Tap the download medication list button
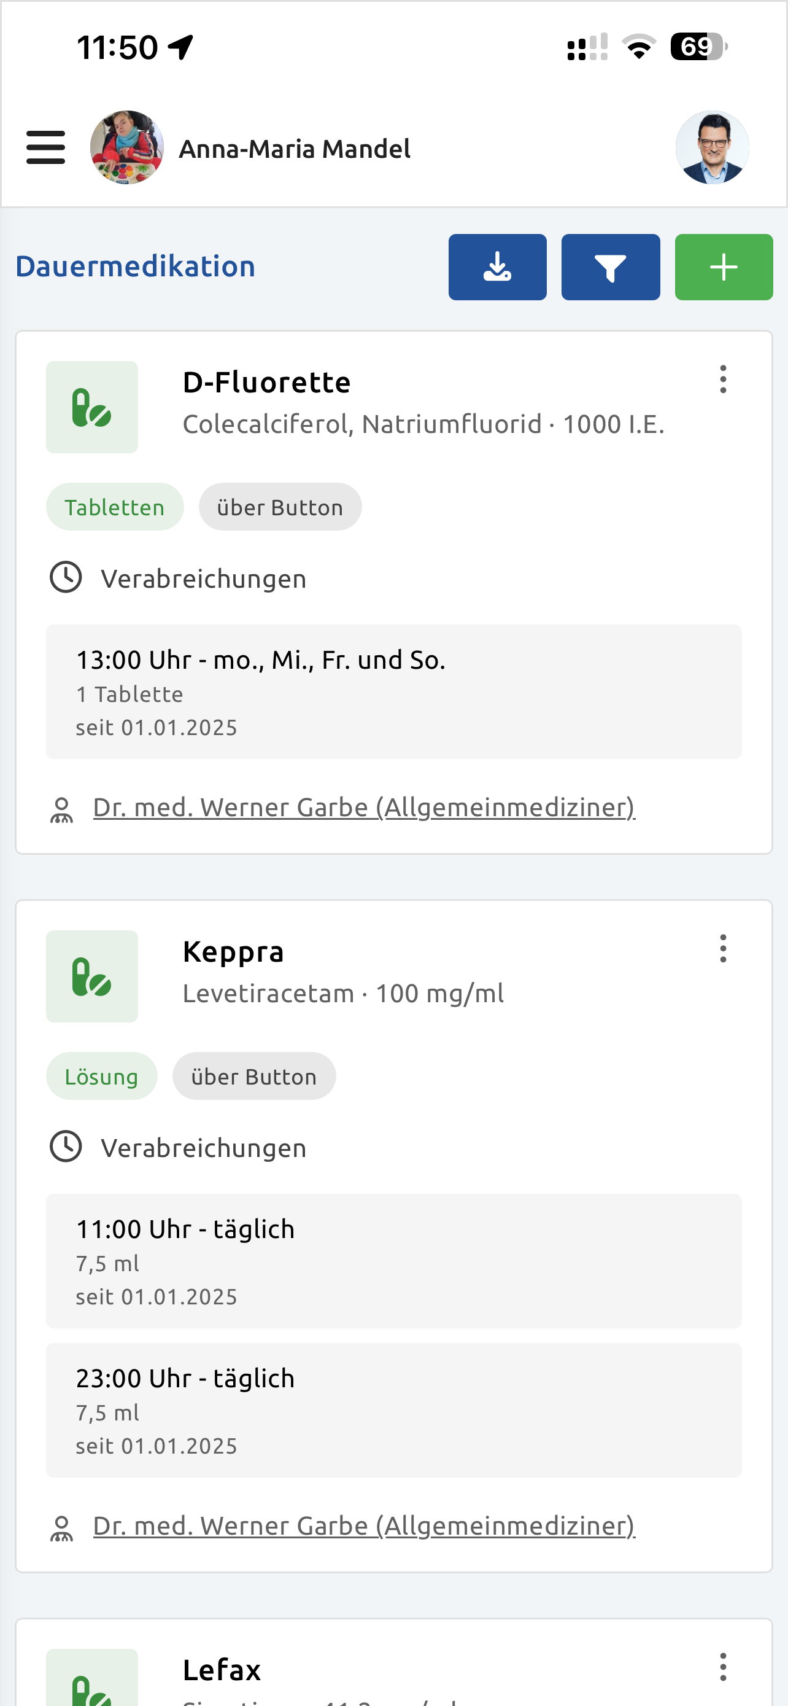The height and width of the screenshot is (1706, 788). tap(498, 267)
